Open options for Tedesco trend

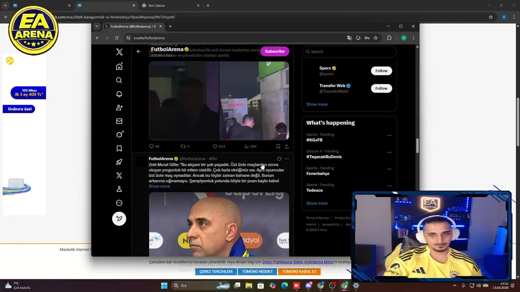click(389, 186)
